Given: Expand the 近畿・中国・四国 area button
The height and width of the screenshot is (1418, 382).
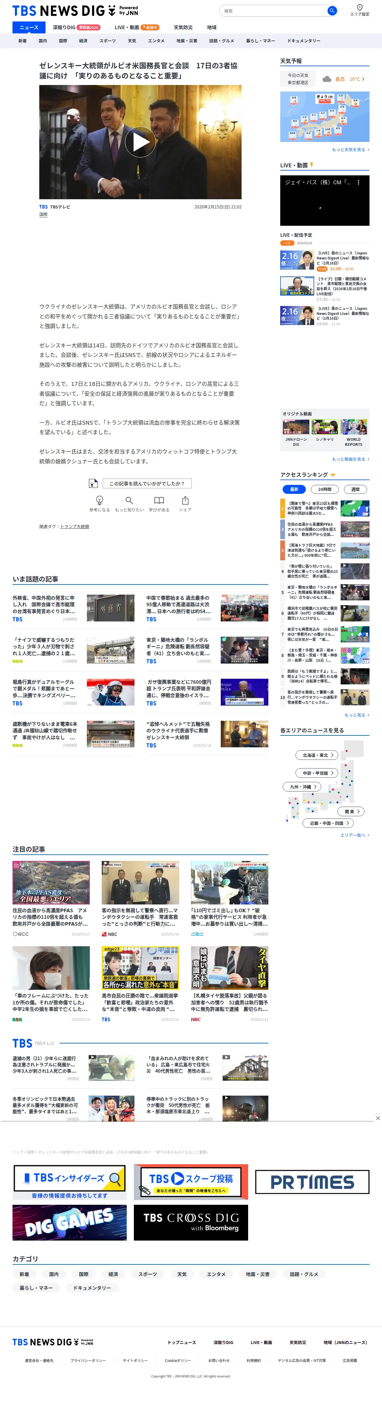Looking at the screenshot, I should point(328,823).
